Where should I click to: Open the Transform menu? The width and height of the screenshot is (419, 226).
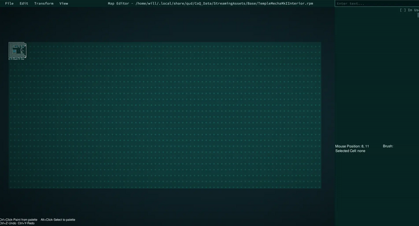pyautogui.click(x=44, y=3)
